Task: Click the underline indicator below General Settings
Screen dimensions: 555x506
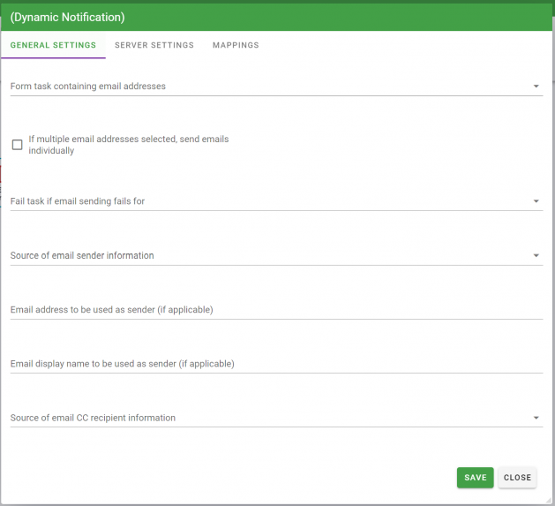Action: coord(53,58)
